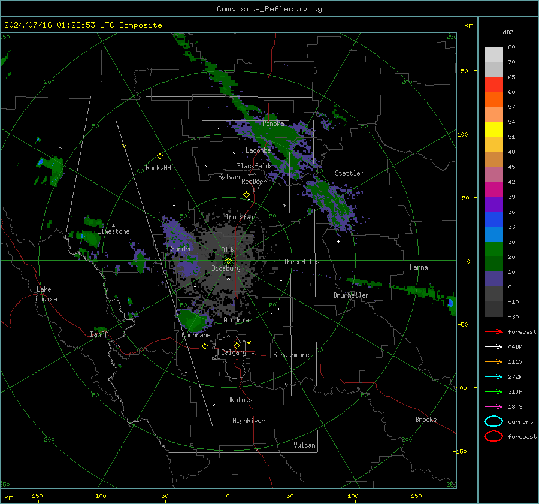Pick the yellow 51-54 dBZ color swatch
The width and height of the screenshot is (539, 504).
(493, 129)
